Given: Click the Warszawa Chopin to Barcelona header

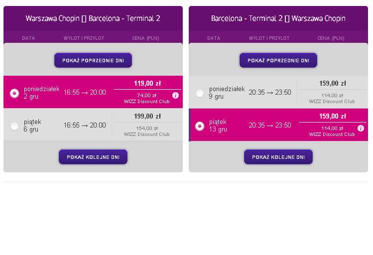Looking at the screenshot, I should (x=93, y=18).
